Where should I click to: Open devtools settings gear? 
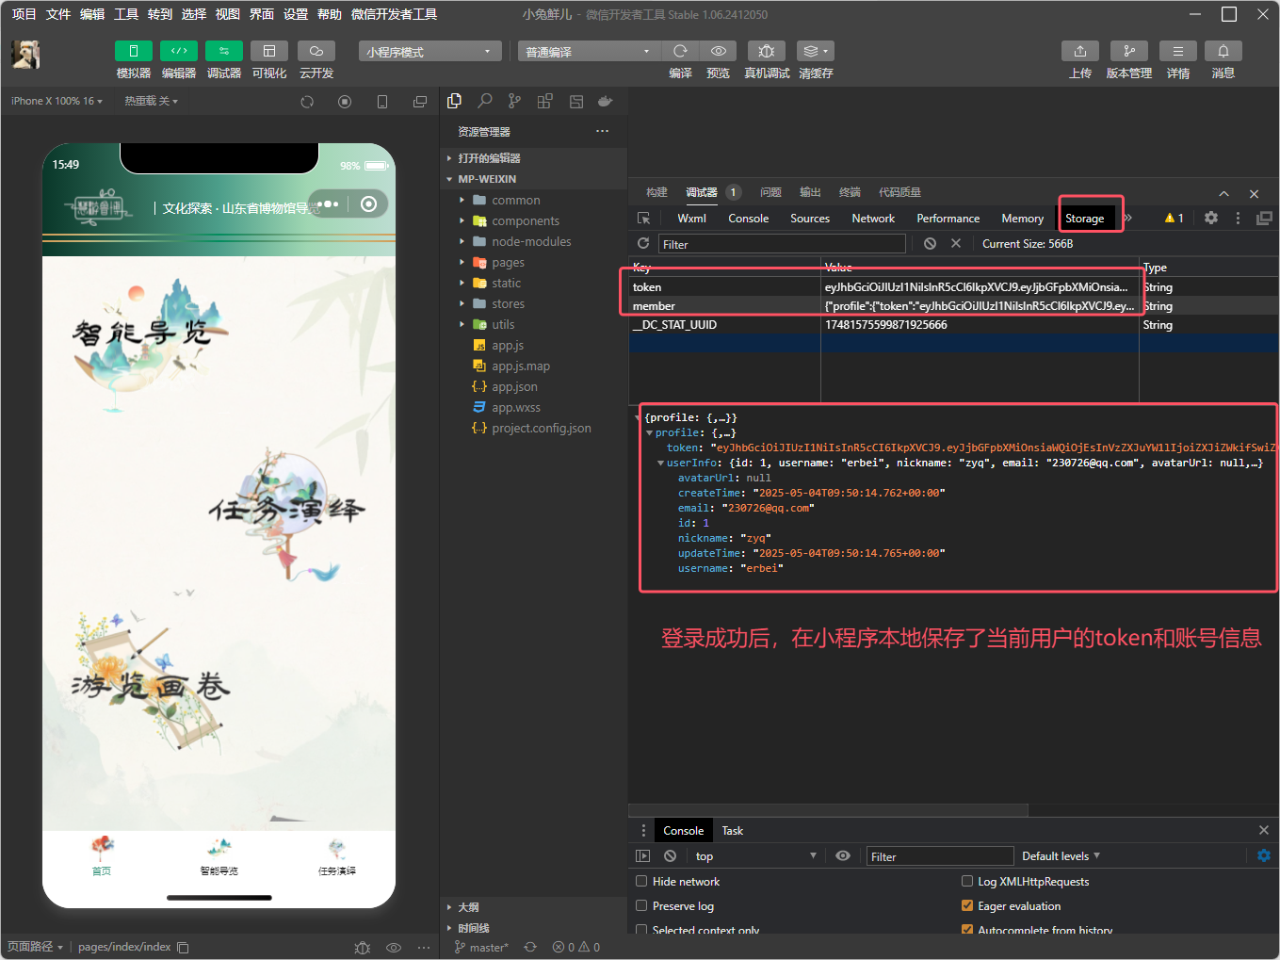tap(1211, 218)
